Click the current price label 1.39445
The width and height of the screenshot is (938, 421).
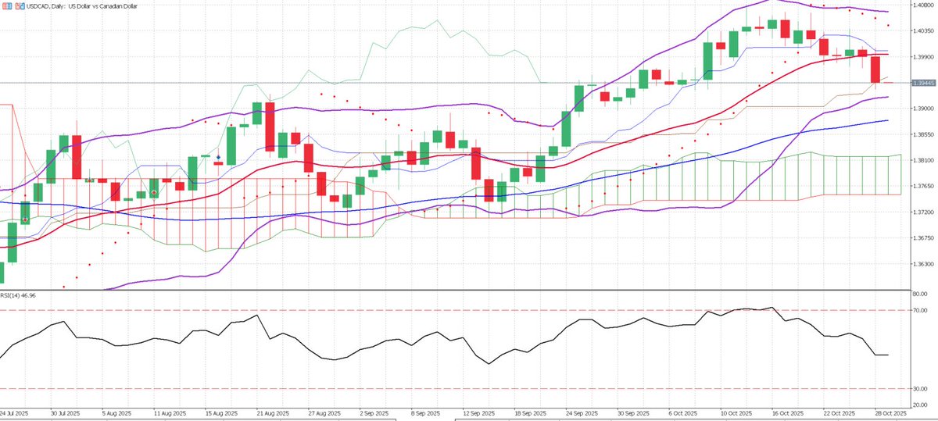tap(923, 83)
